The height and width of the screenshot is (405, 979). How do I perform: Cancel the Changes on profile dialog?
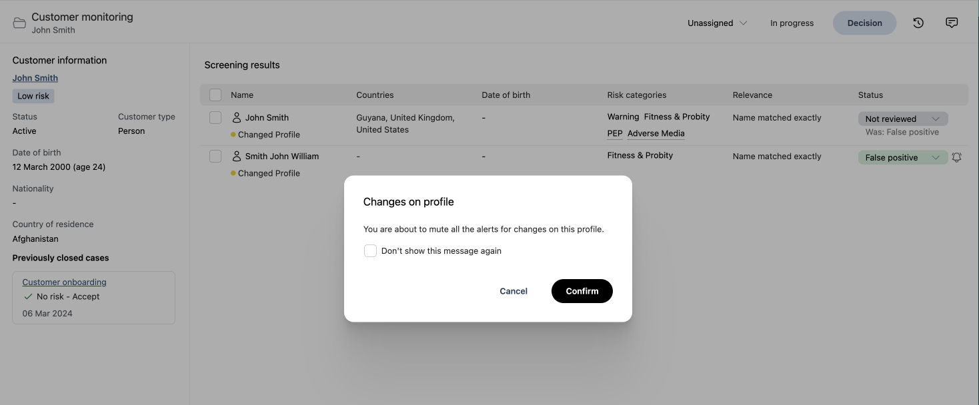tap(513, 290)
